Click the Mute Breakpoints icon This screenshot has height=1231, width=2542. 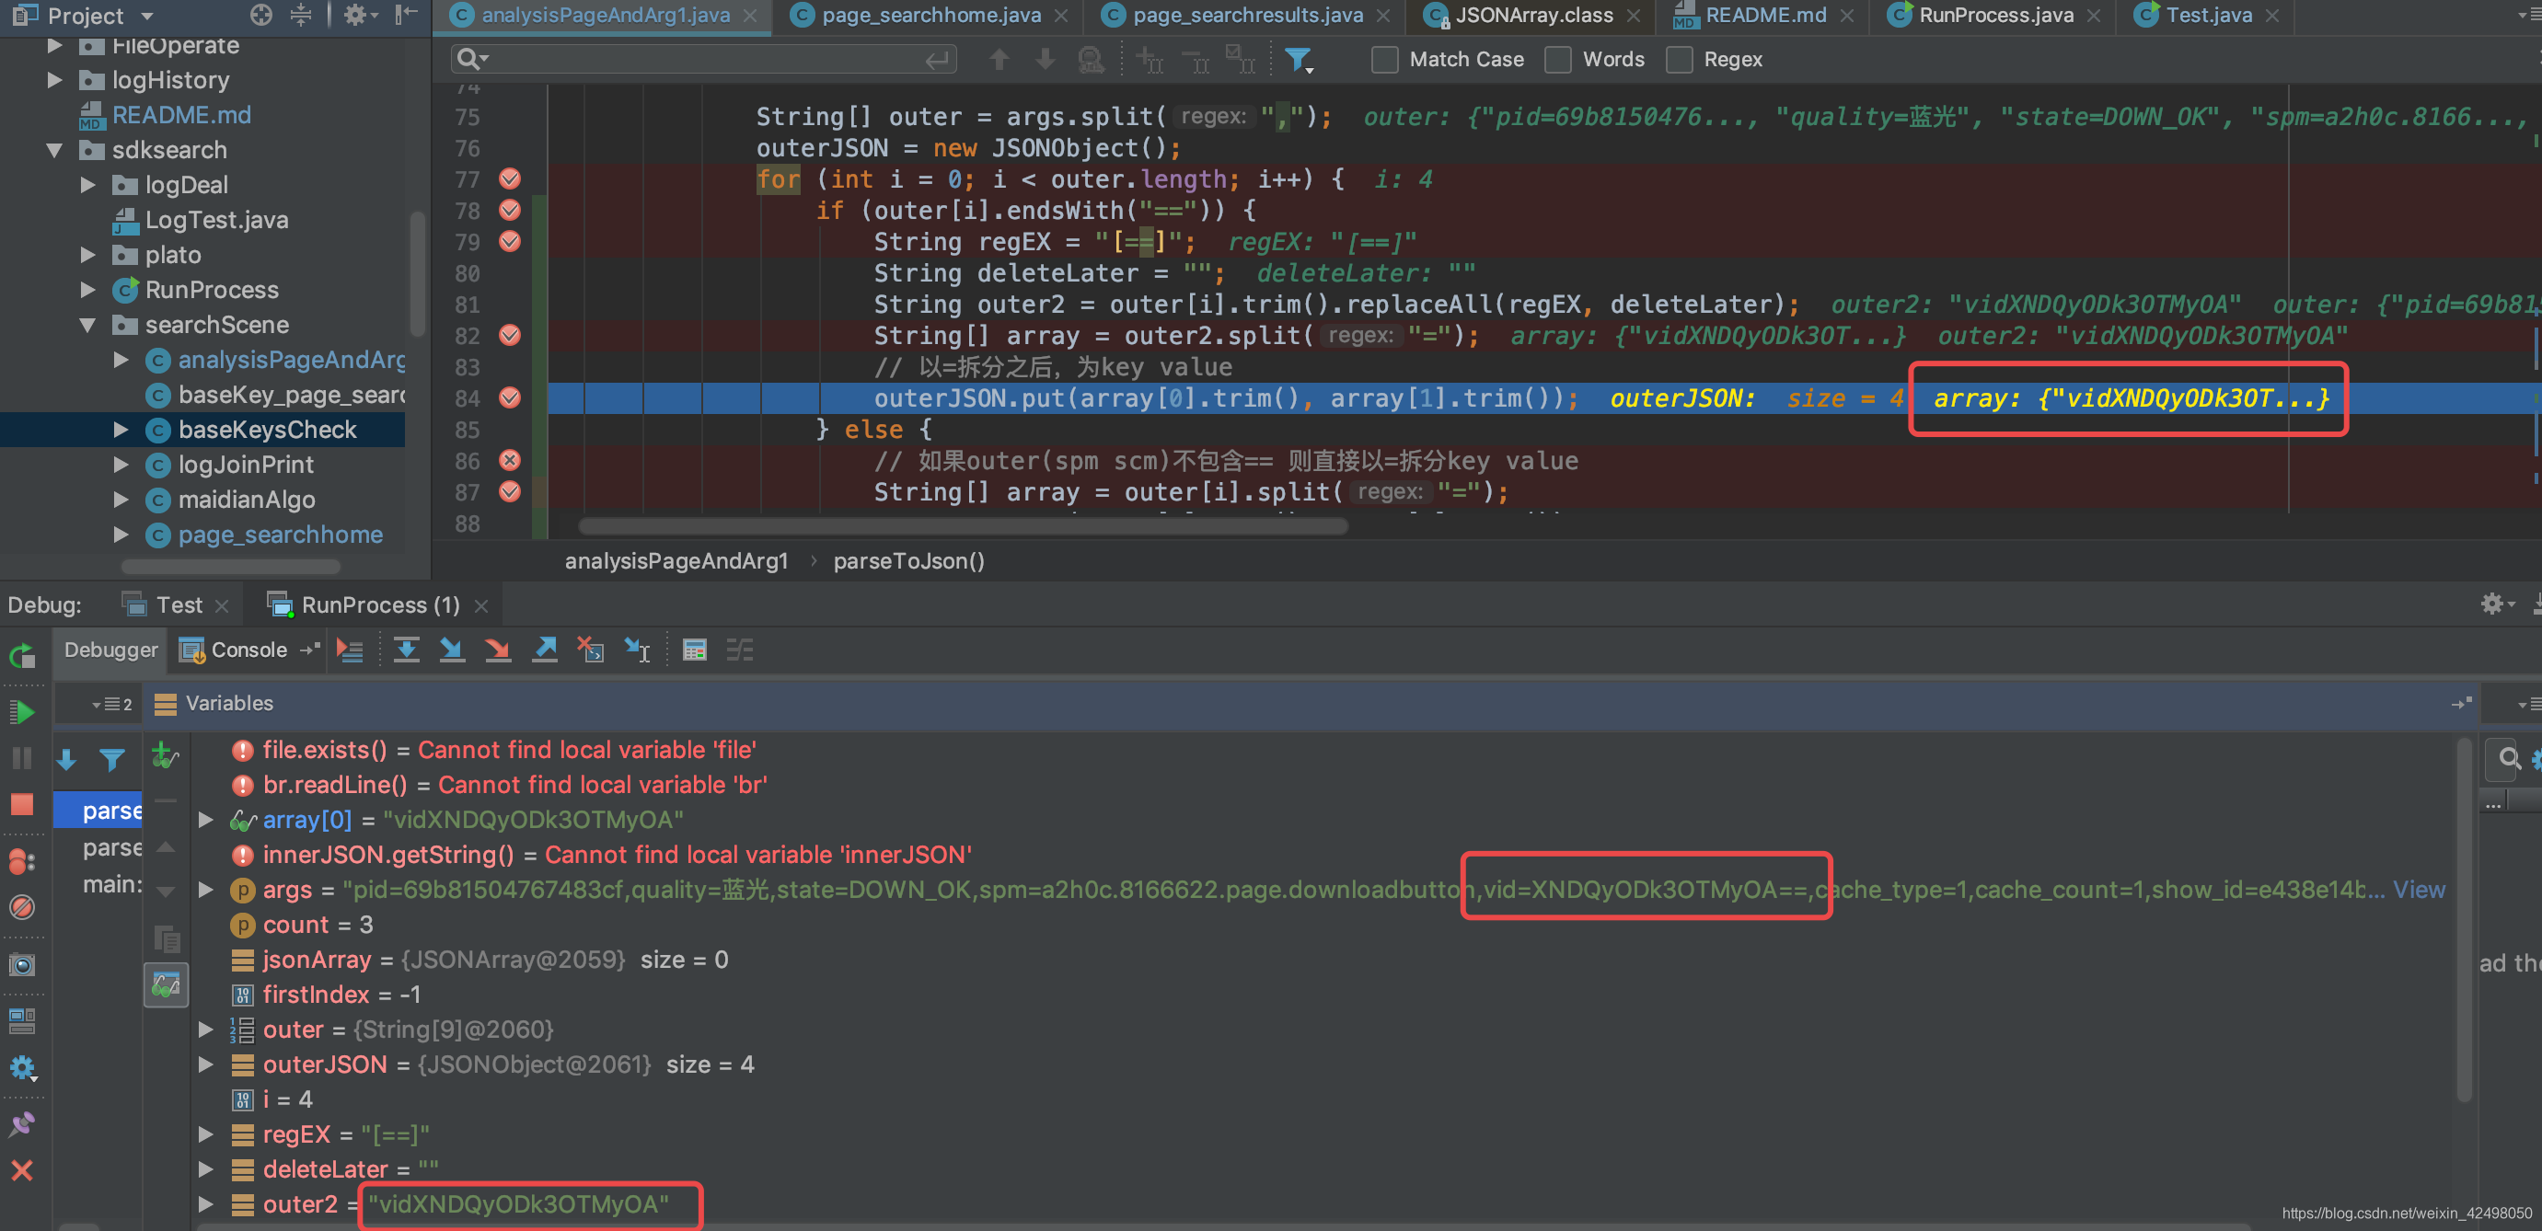click(22, 906)
